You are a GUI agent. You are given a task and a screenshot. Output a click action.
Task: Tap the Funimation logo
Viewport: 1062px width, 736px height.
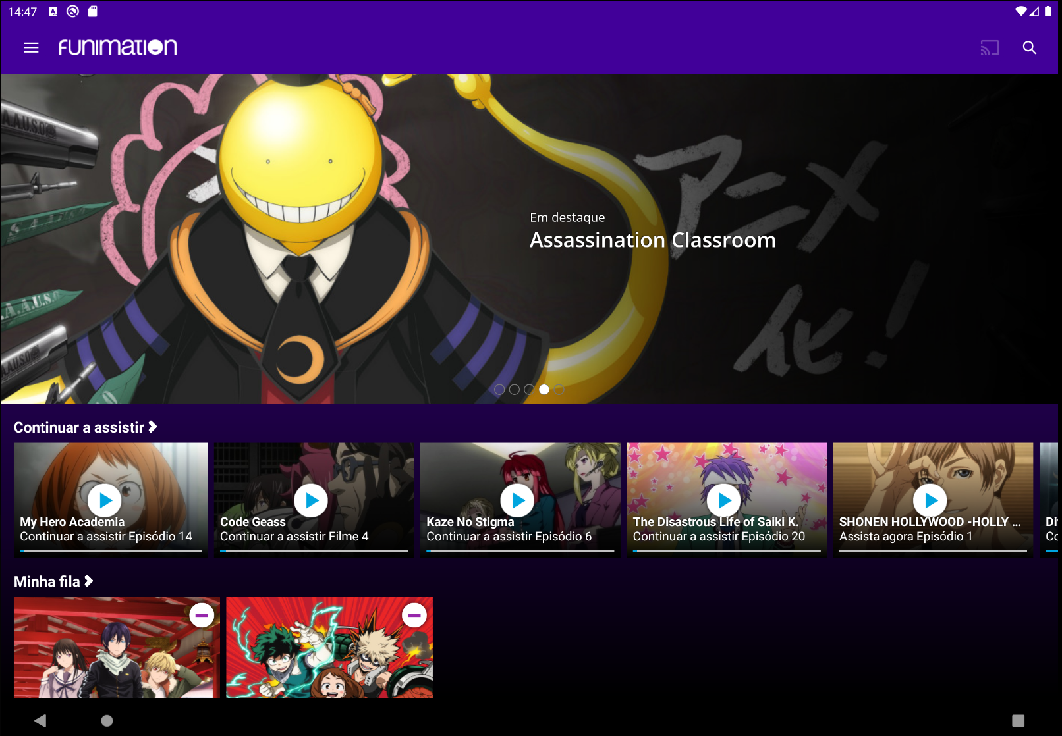point(118,47)
